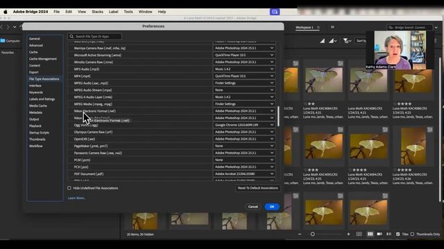This screenshot has height=249, width=444.
Task: Click the thumbnail quality triangle icon
Action: point(322,41)
